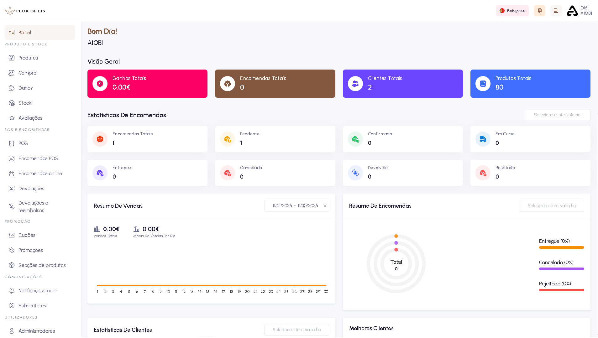Click the Clientes Totais card
Screen dimensions: 598x338
click(x=403, y=84)
